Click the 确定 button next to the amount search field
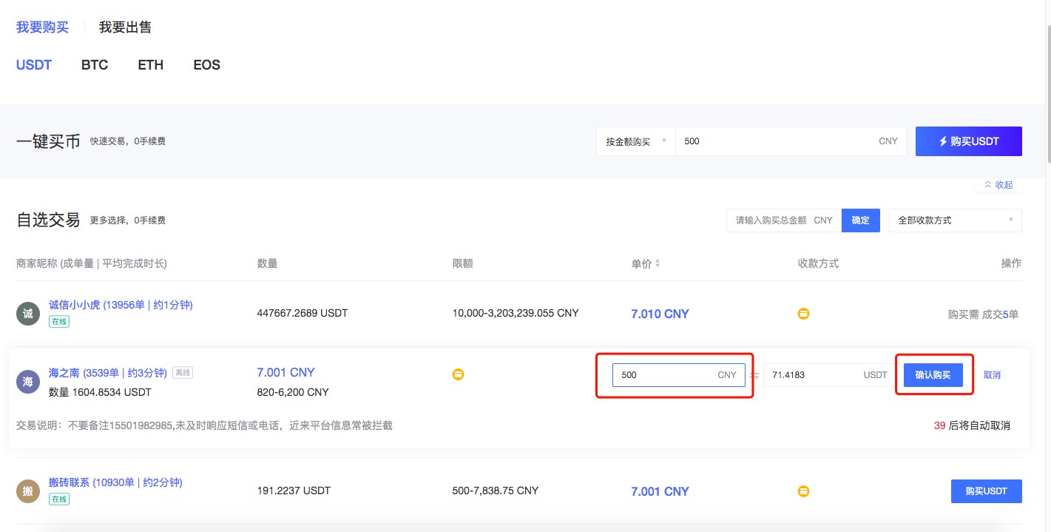Viewport: 1051px width, 532px height. tap(860, 220)
